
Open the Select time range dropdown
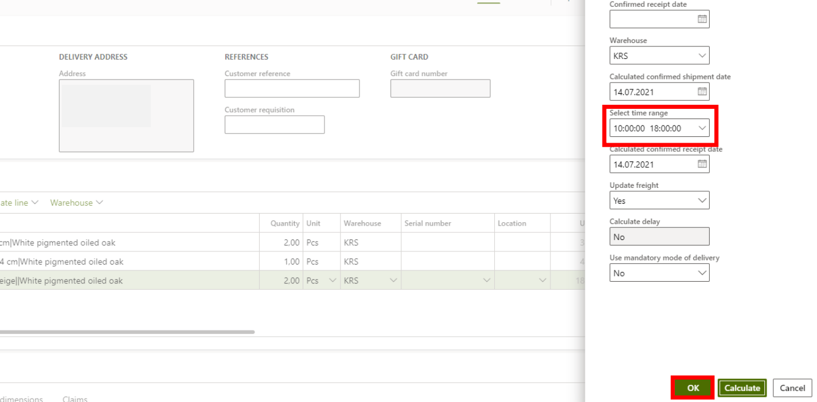[x=702, y=128]
